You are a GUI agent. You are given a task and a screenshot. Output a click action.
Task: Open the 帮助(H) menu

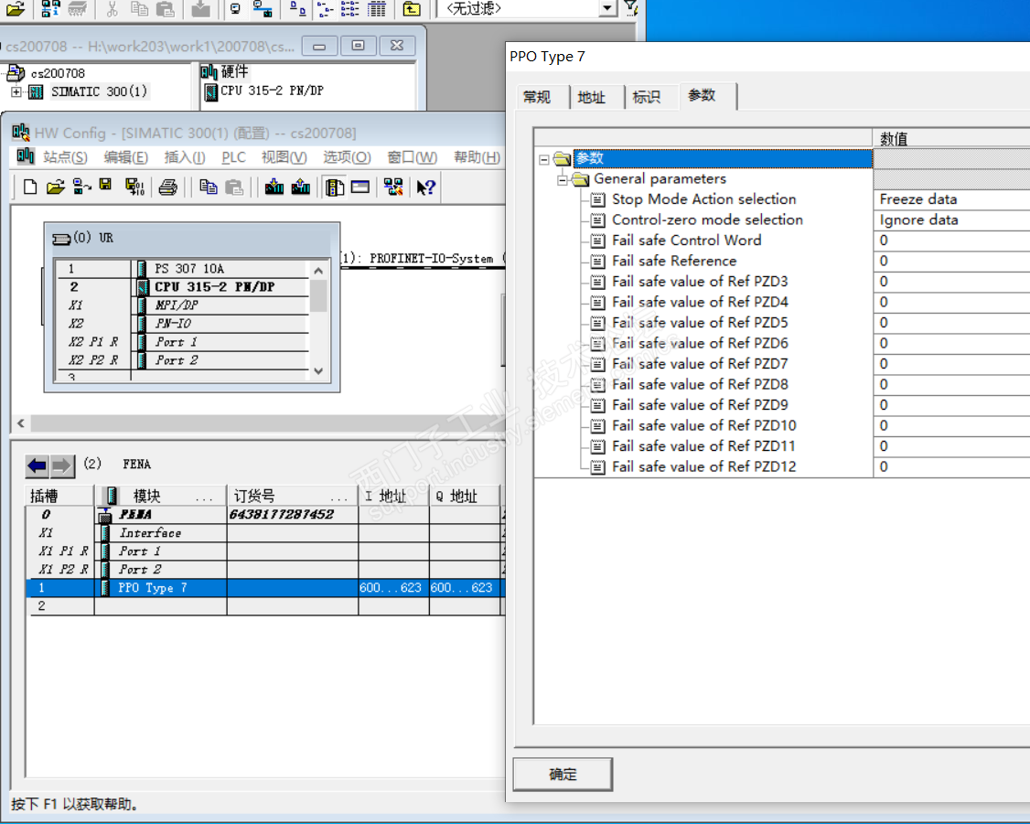pyautogui.click(x=477, y=157)
